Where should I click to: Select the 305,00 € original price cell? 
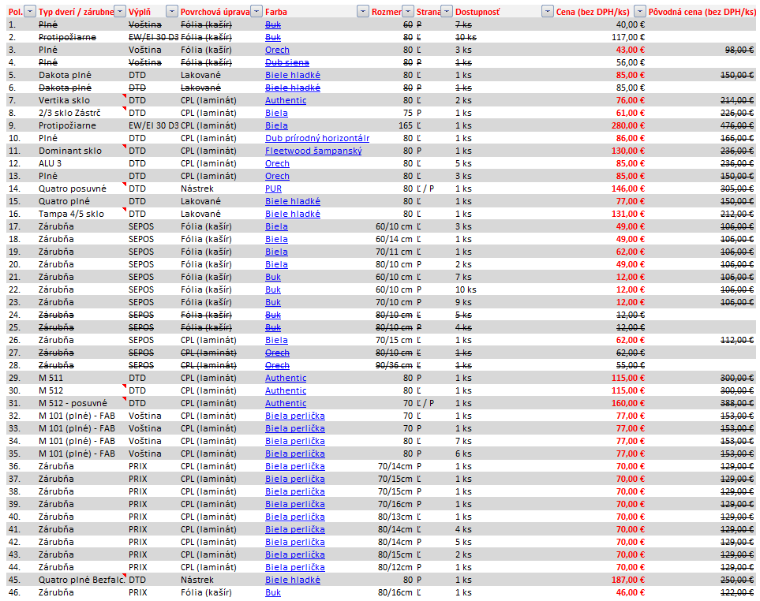737,189
